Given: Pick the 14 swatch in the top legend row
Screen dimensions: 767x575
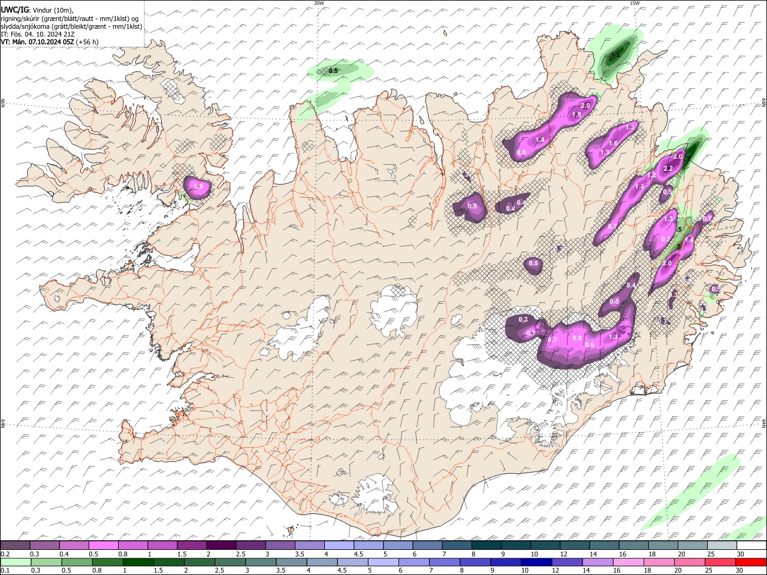Looking at the screenshot, I should point(604,545).
